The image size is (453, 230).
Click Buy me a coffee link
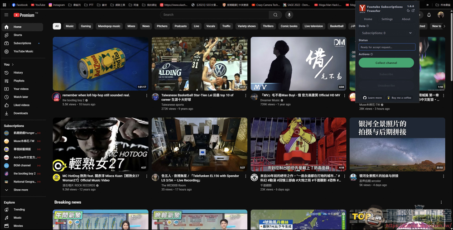tap(399, 98)
